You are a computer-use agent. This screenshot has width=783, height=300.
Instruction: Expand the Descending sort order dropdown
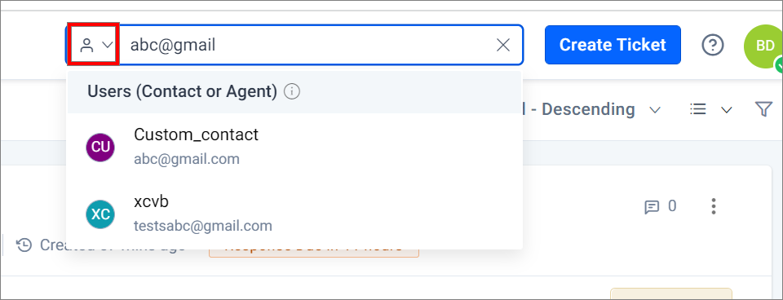pos(655,109)
